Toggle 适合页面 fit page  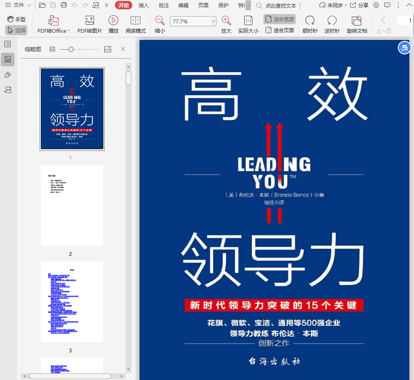click(280, 30)
